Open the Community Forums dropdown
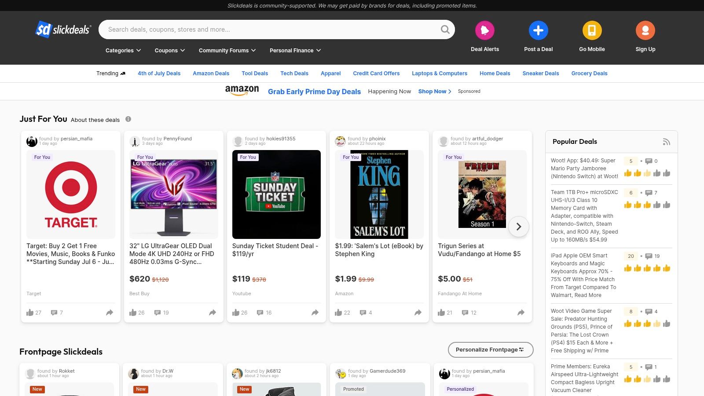Image resolution: width=704 pixels, height=396 pixels. [x=227, y=51]
